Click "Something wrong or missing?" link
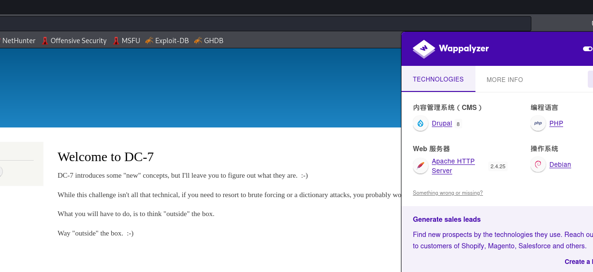 coord(448,193)
